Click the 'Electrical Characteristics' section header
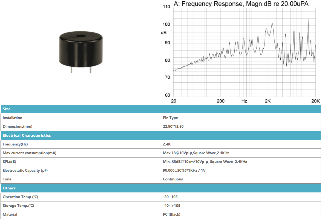The width and height of the screenshot is (322, 220). pos(160,135)
